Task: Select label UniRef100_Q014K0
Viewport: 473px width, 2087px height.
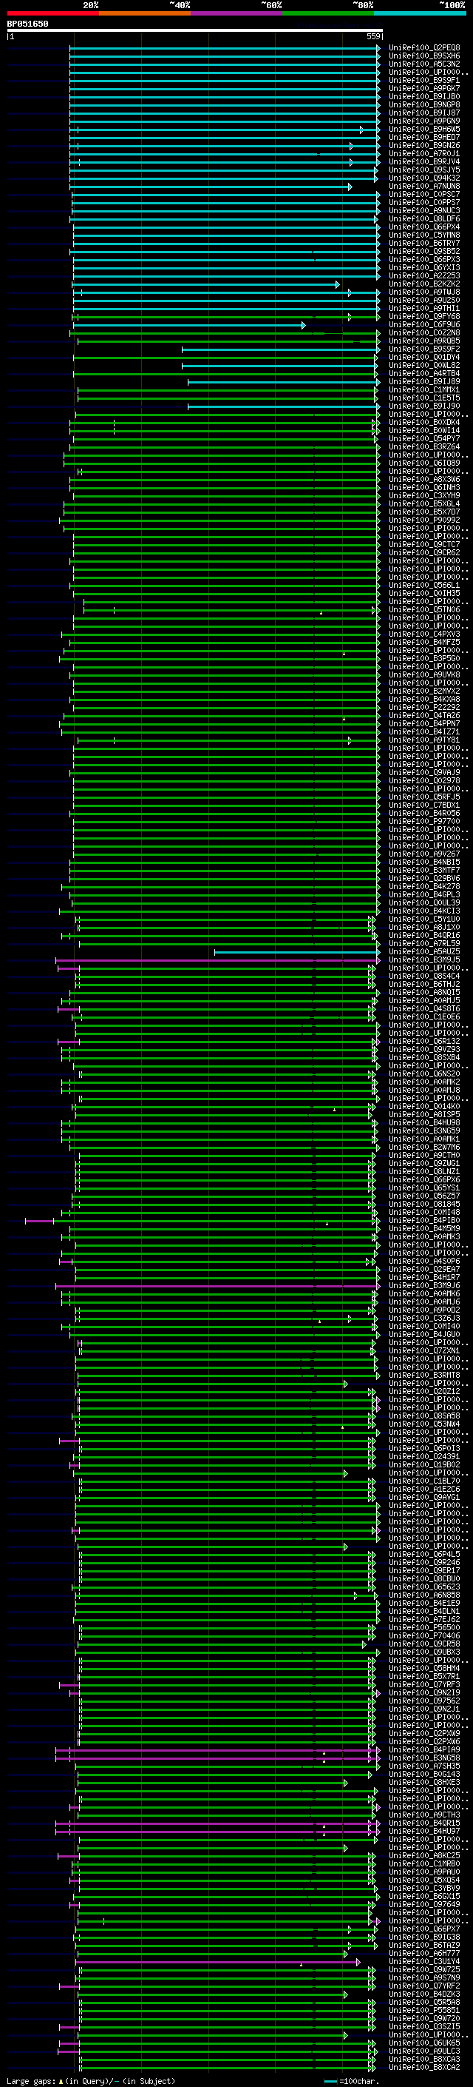Action: (x=424, y=1107)
